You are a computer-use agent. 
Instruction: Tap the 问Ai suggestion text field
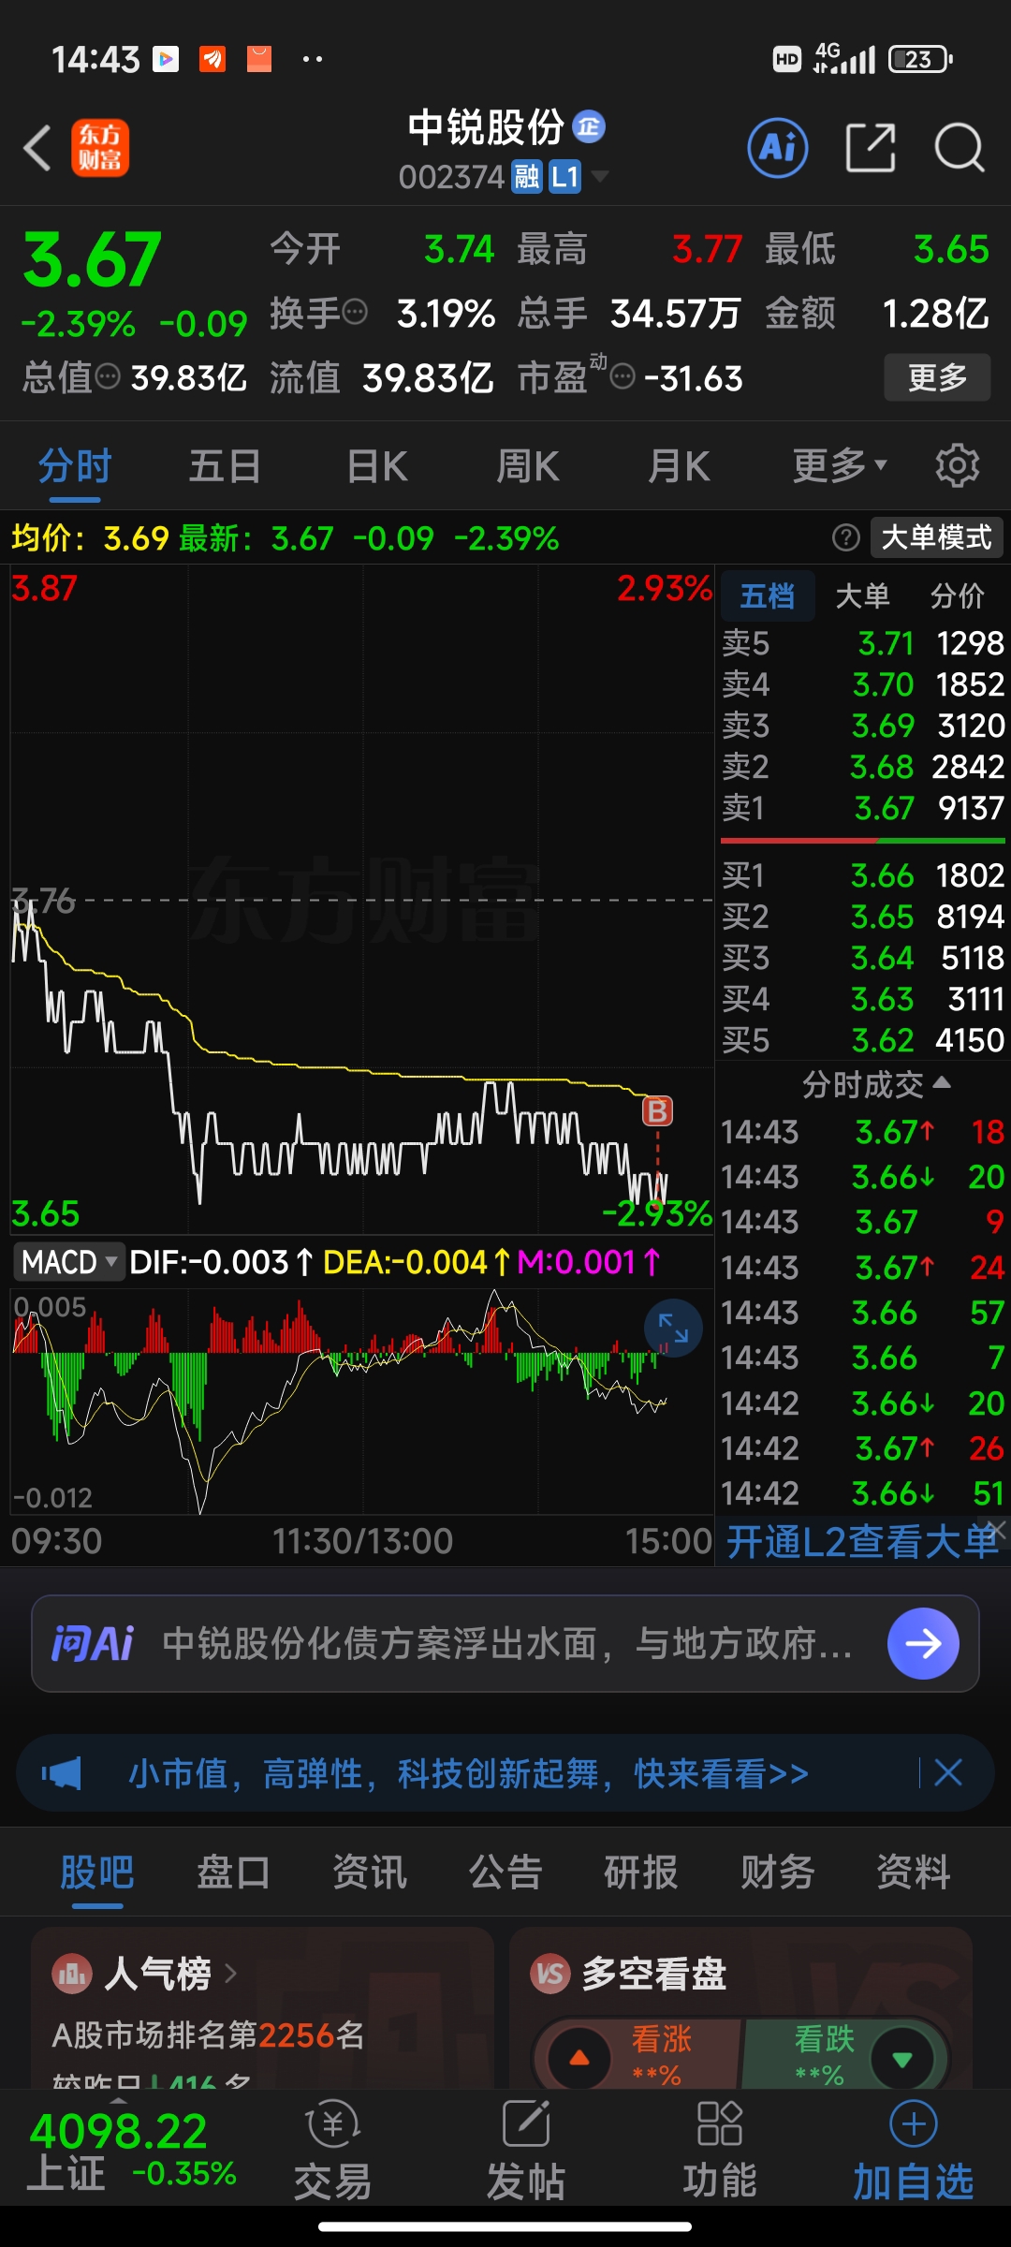tap(507, 1643)
